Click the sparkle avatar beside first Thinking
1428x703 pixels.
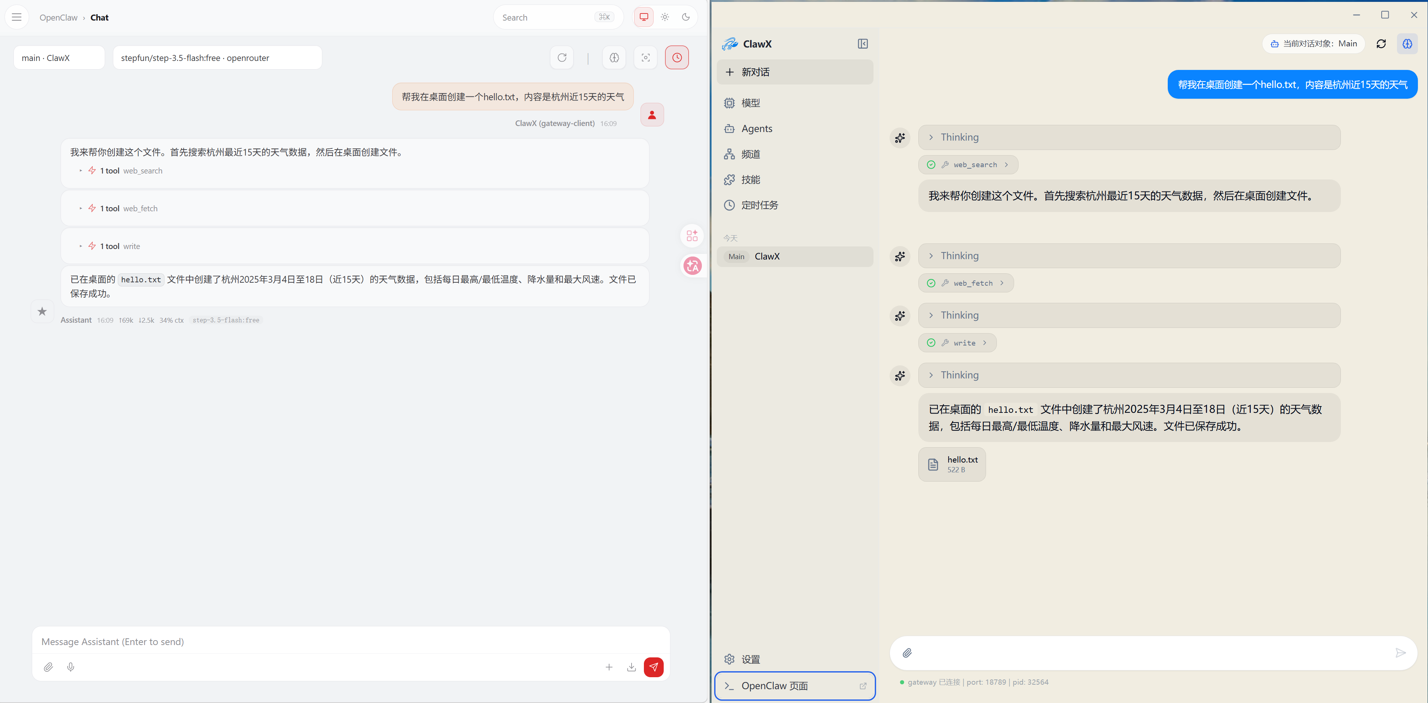pos(900,138)
